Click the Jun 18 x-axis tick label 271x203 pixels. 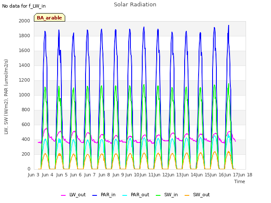point(245,175)
